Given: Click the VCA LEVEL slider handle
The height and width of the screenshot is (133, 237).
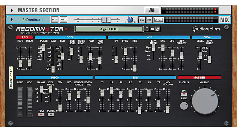Looking at the screenshot, I should click(200, 56).
